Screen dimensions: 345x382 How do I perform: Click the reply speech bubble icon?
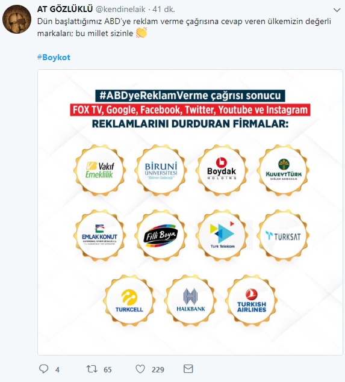pyautogui.click(x=43, y=369)
